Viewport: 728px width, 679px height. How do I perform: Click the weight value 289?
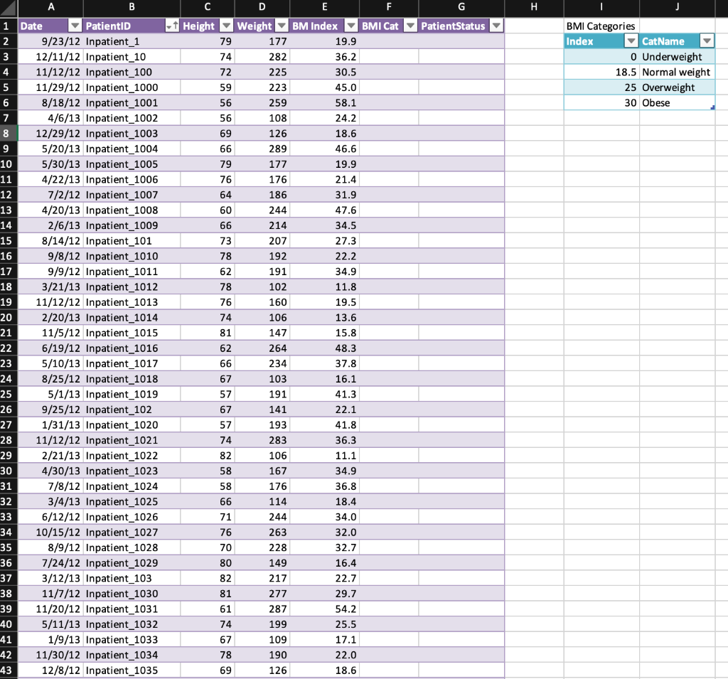[262, 149]
